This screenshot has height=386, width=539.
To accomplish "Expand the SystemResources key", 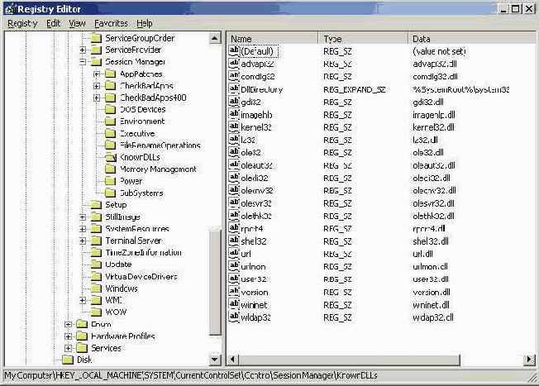I will point(83,229).
